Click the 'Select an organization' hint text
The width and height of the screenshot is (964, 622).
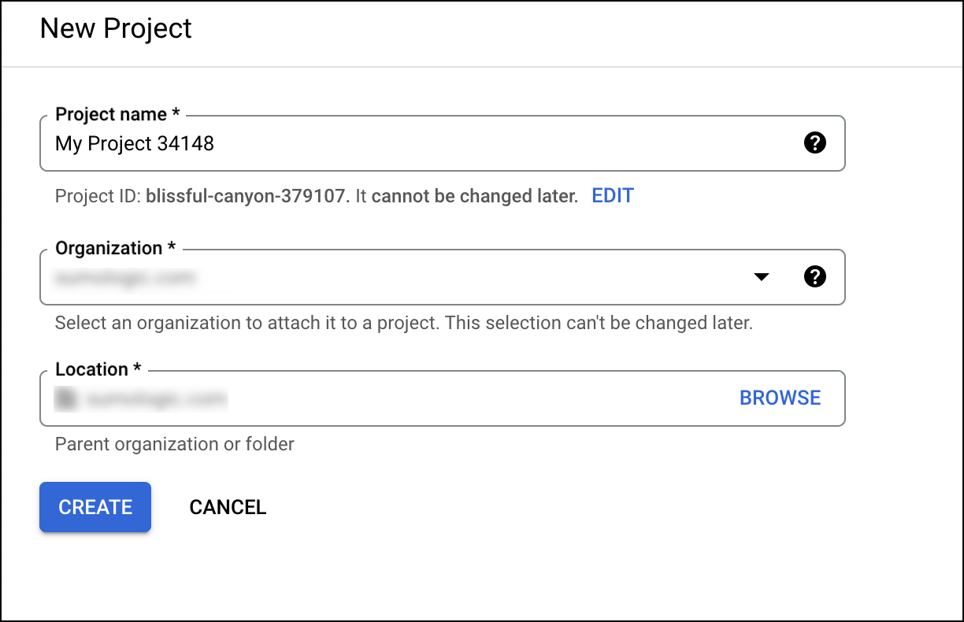click(x=403, y=323)
